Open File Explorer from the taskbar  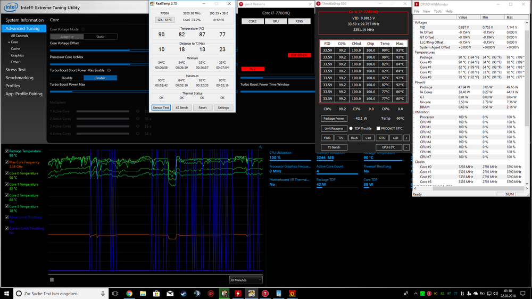point(143,293)
